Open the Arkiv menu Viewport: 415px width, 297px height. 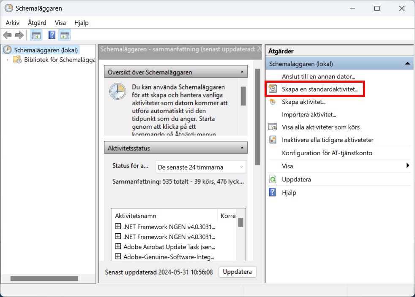point(12,23)
